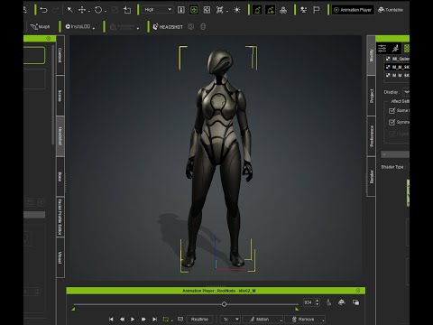Click the timeline end marker triangle
The width and height of the screenshot is (433, 325).
(x=297, y=309)
